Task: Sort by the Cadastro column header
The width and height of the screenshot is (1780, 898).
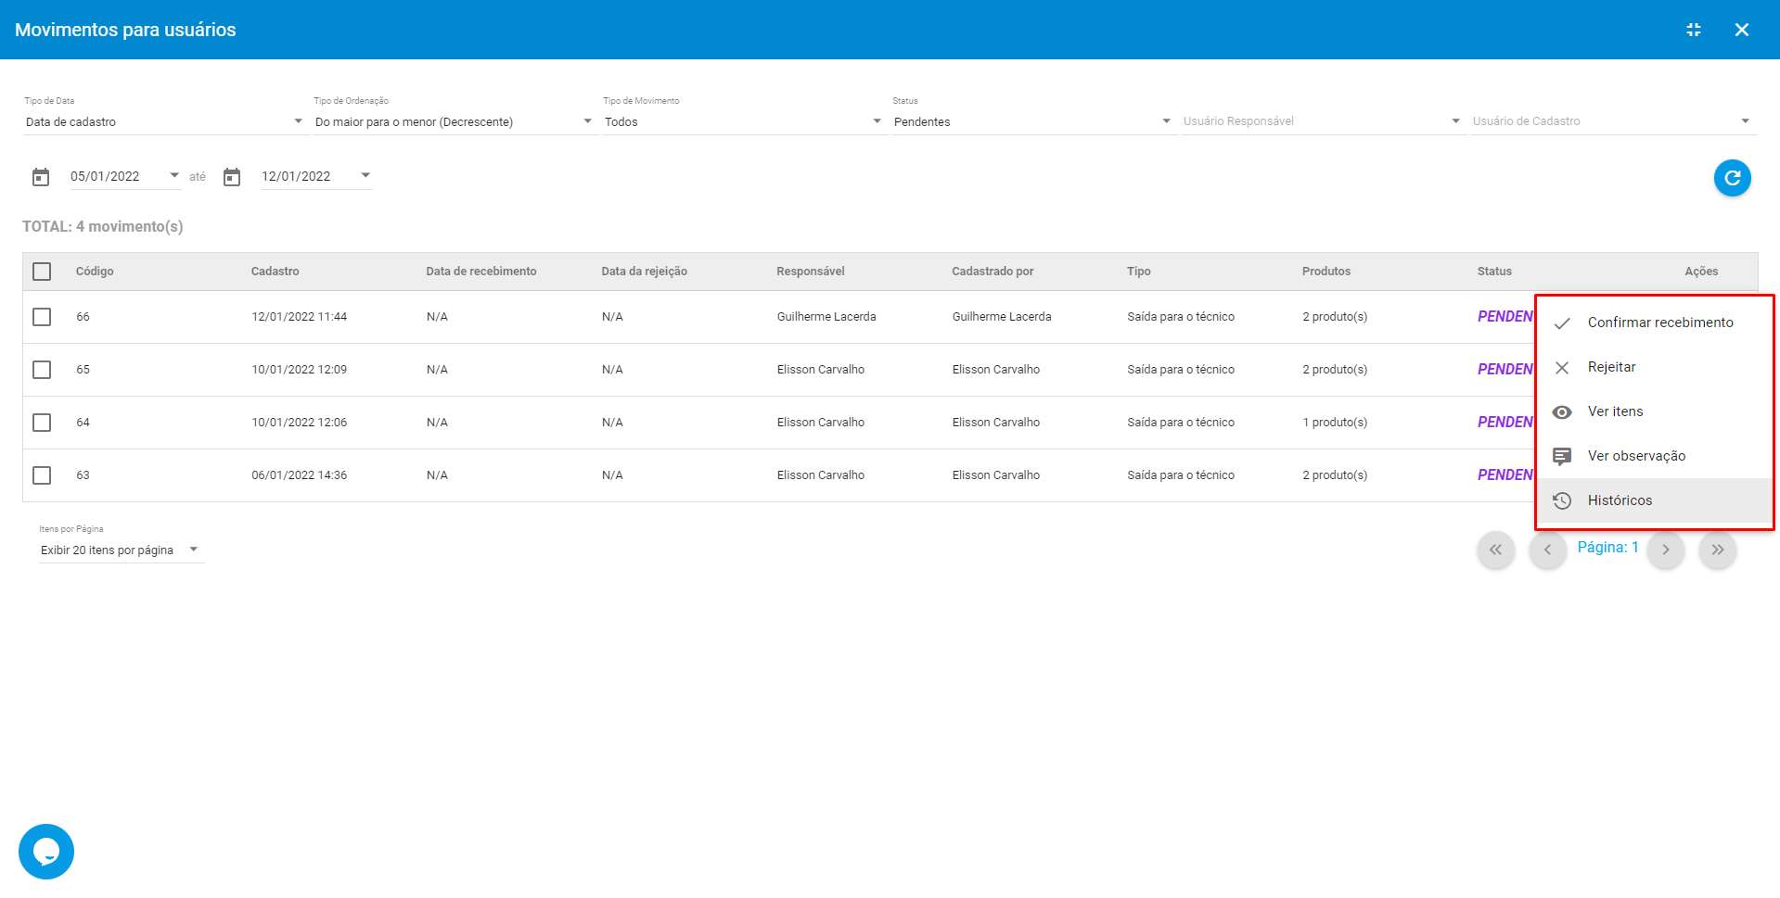Action: 275,272
